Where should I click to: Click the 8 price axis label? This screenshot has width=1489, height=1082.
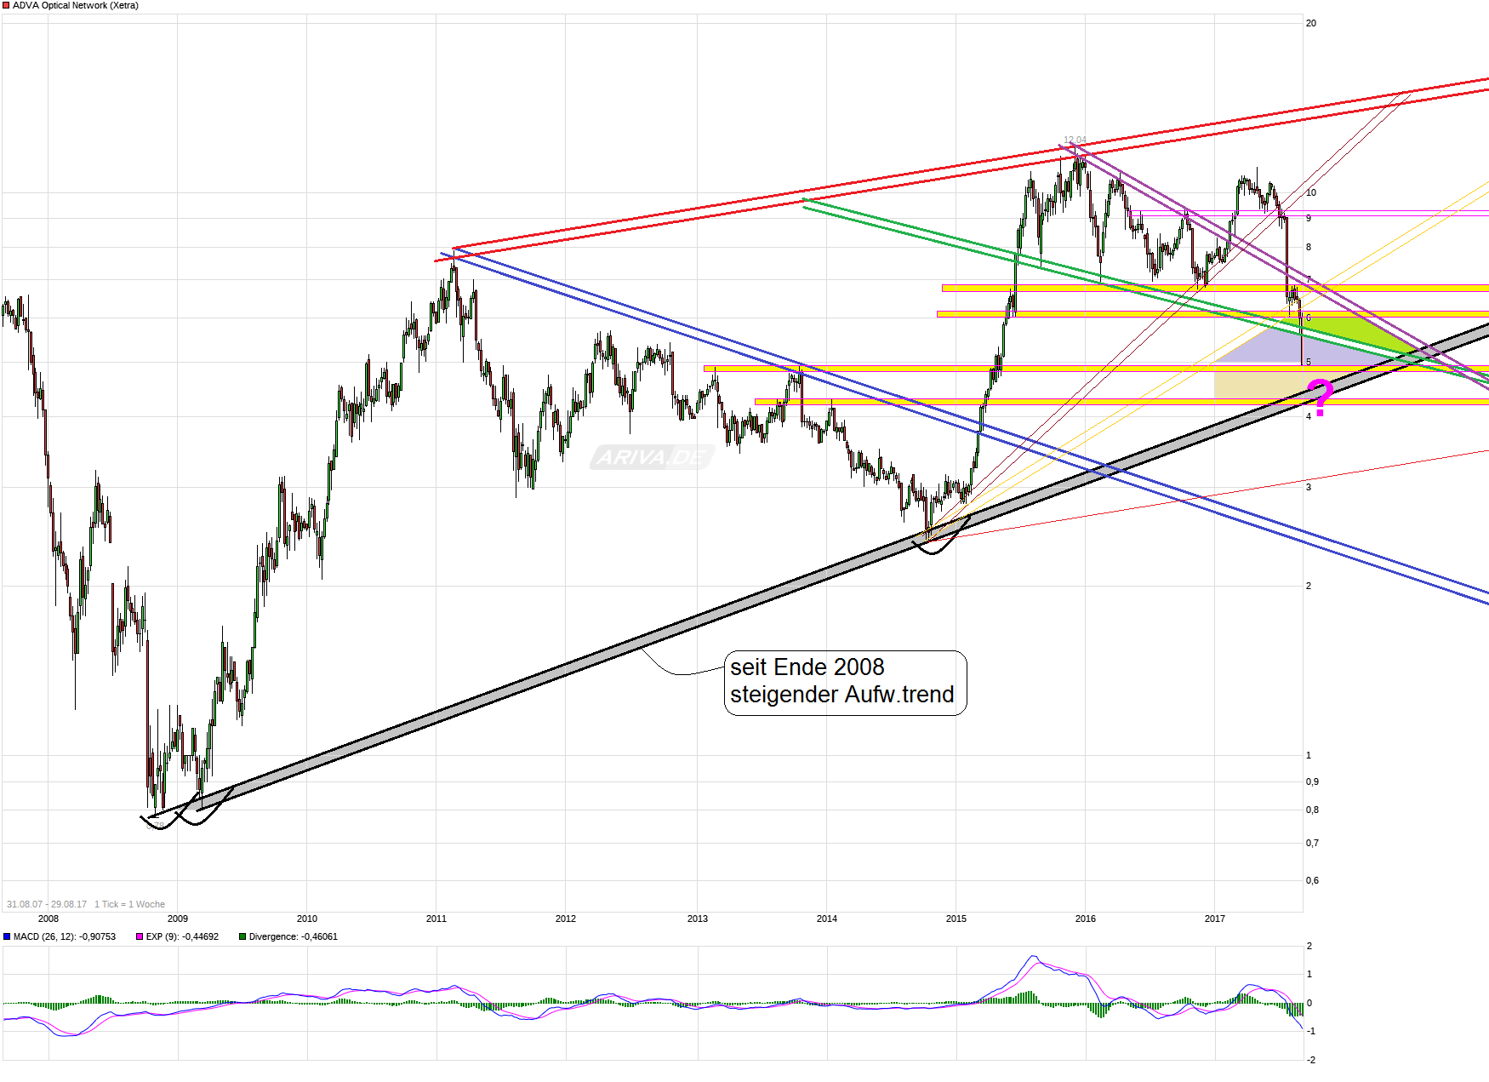click(1309, 247)
